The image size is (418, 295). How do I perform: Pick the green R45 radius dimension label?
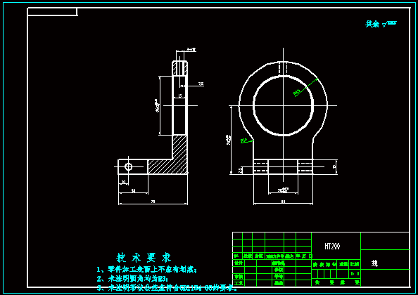[297, 93]
